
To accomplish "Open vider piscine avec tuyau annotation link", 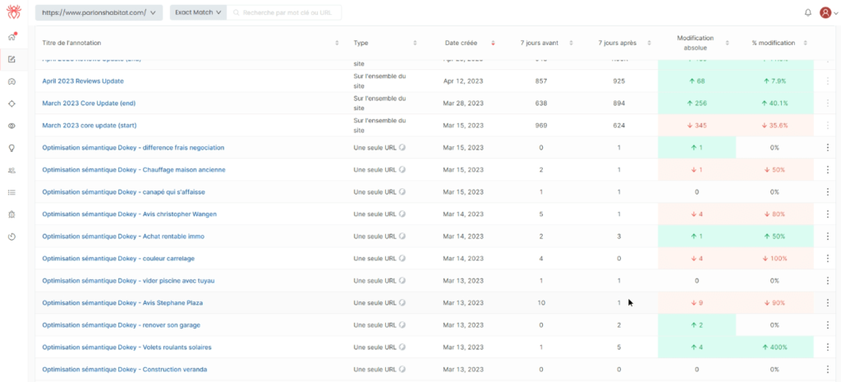I will point(128,281).
